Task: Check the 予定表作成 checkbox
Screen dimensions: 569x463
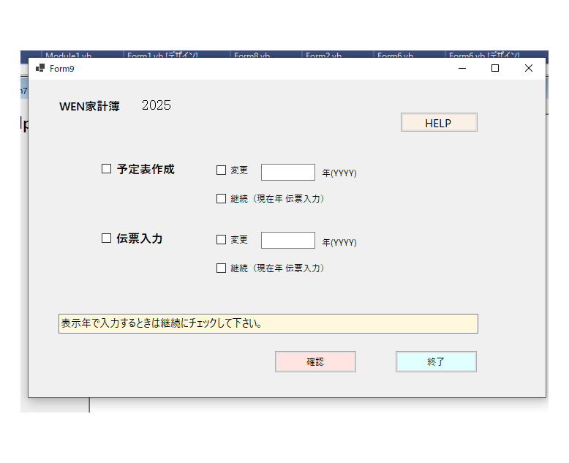Action: coord(107,169)
